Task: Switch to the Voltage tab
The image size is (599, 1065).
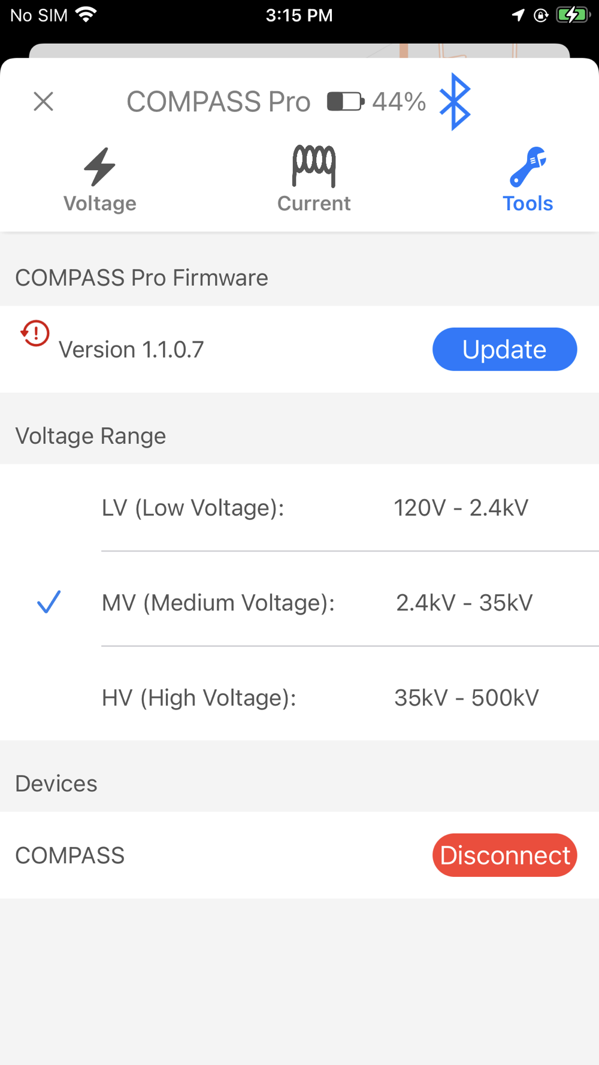Action: (99, 180)
